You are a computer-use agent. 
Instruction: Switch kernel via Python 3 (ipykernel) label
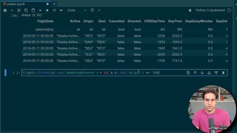click(210, 10)
